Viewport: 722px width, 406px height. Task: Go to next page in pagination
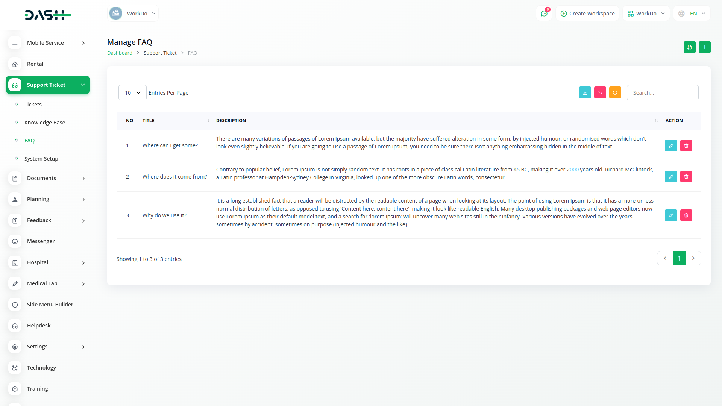(x=693, y=258)
